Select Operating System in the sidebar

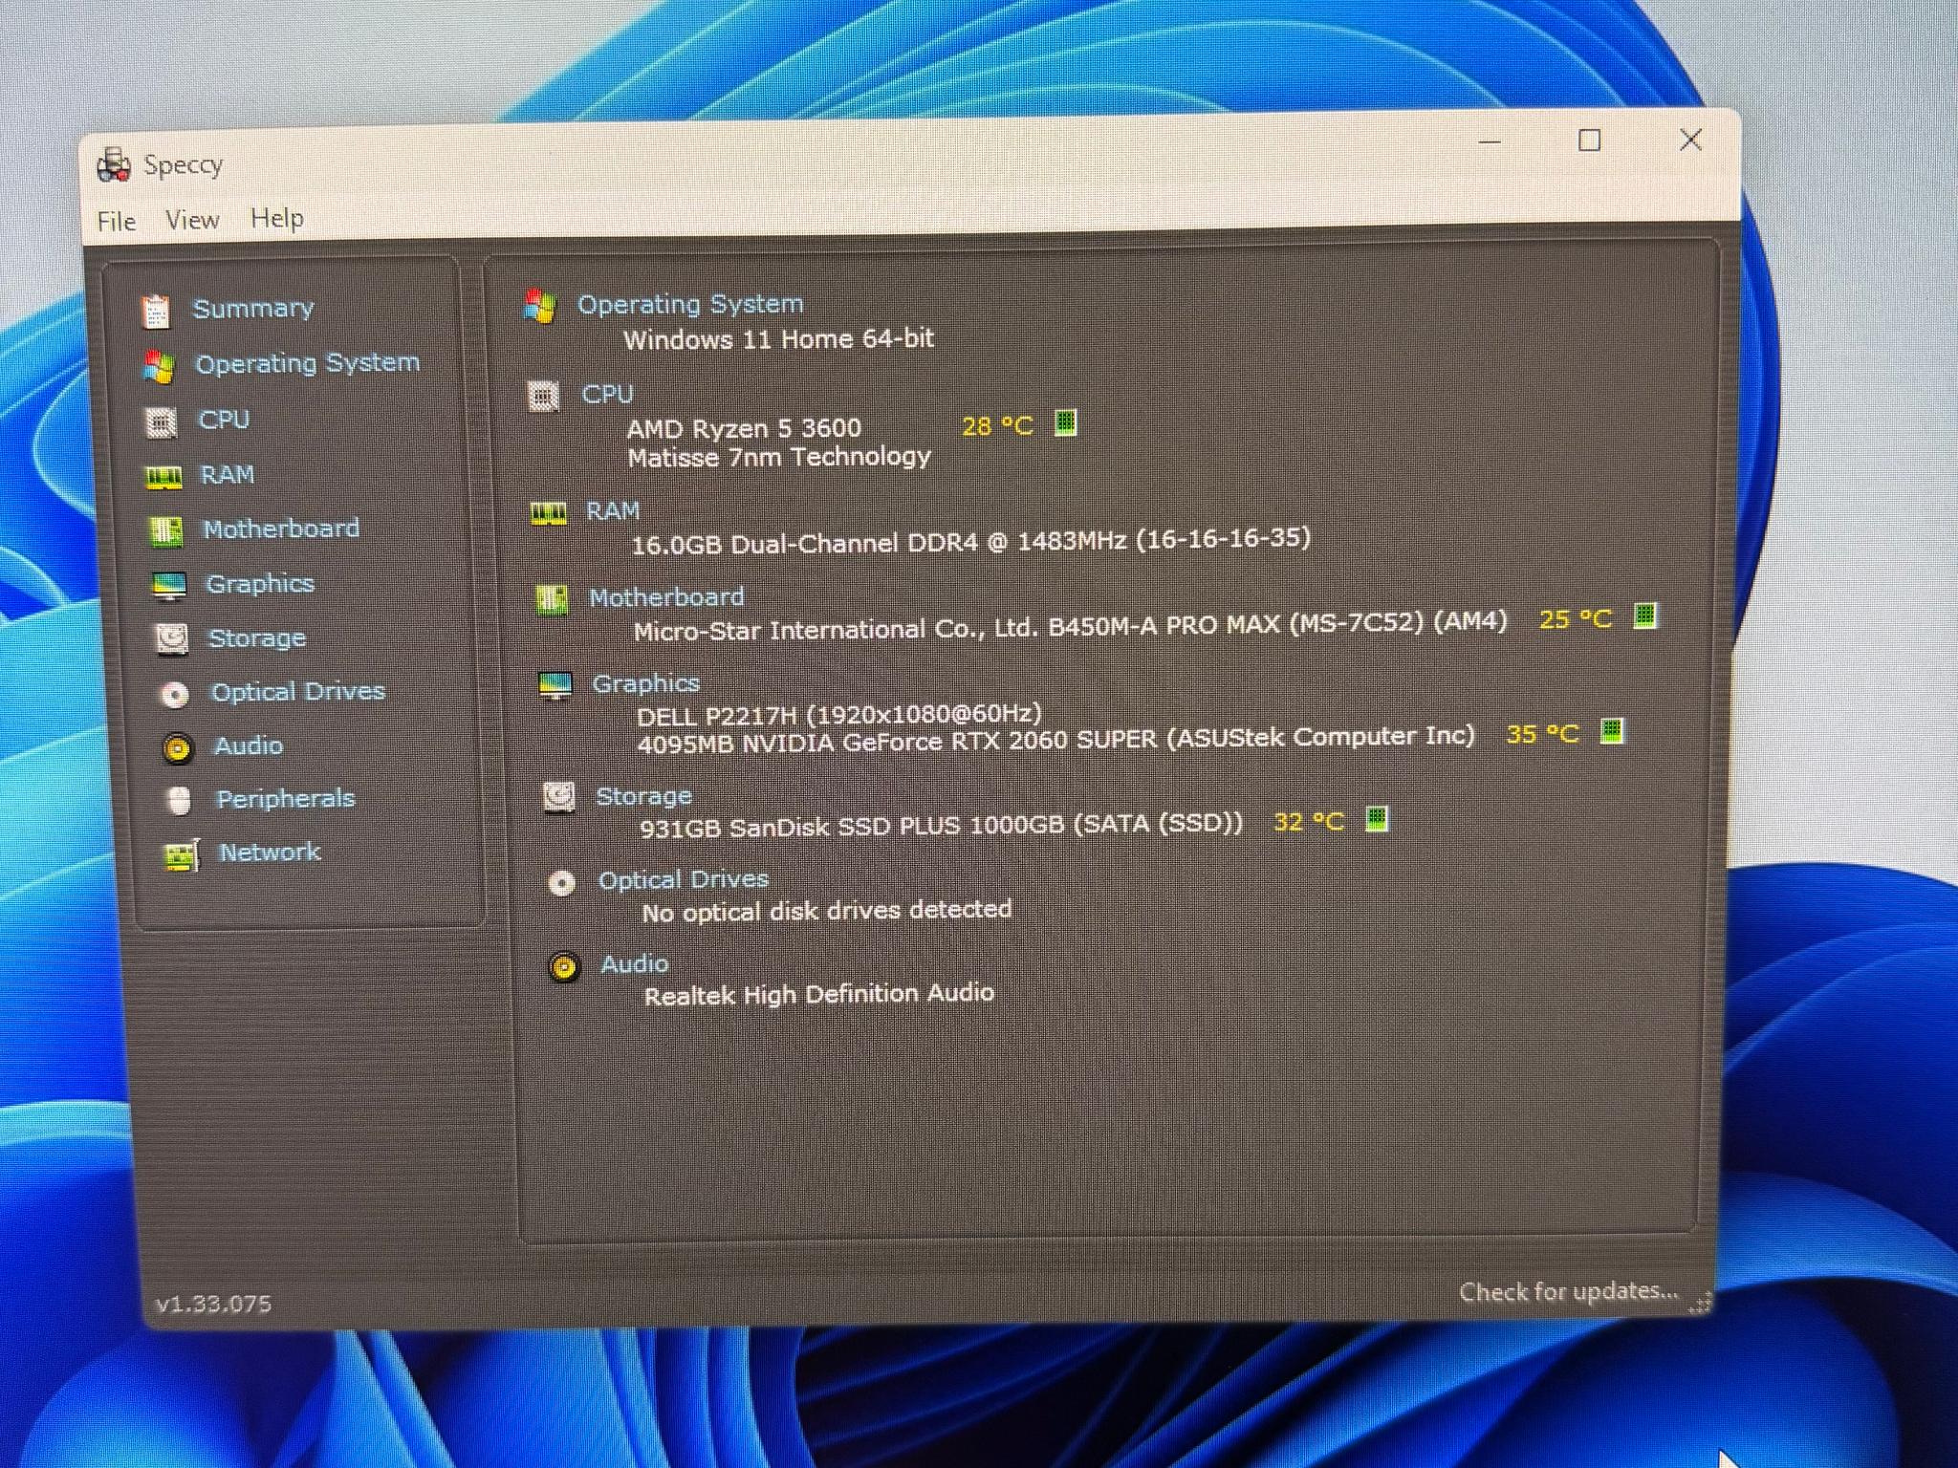308,363
